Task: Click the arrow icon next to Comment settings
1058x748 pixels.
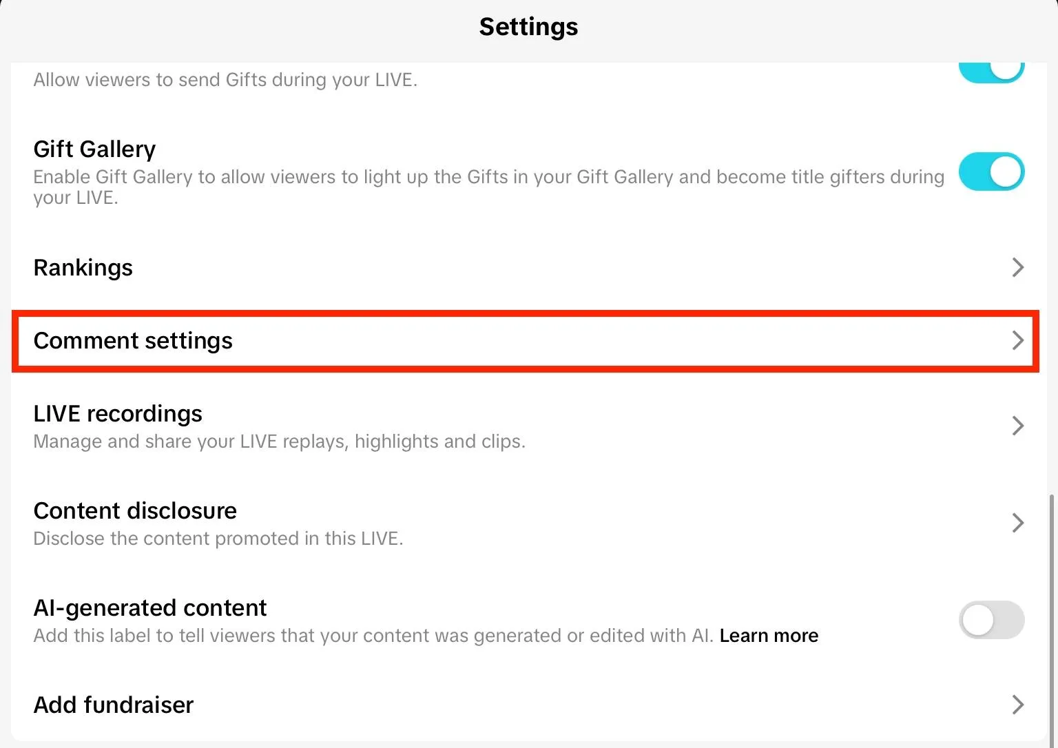Action: (1017, 340)
